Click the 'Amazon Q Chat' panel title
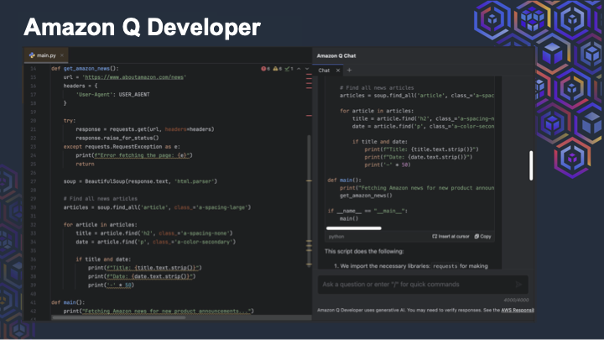Viewport: 604px width, 340px height. (336, 55)
